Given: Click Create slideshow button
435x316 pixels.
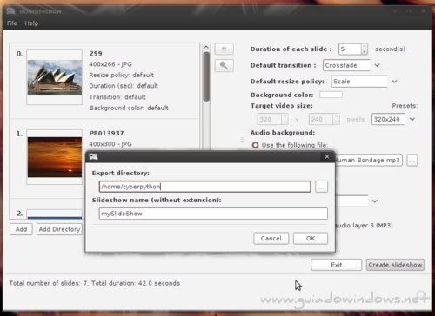Looking at the screenshot, I should 395,265.
